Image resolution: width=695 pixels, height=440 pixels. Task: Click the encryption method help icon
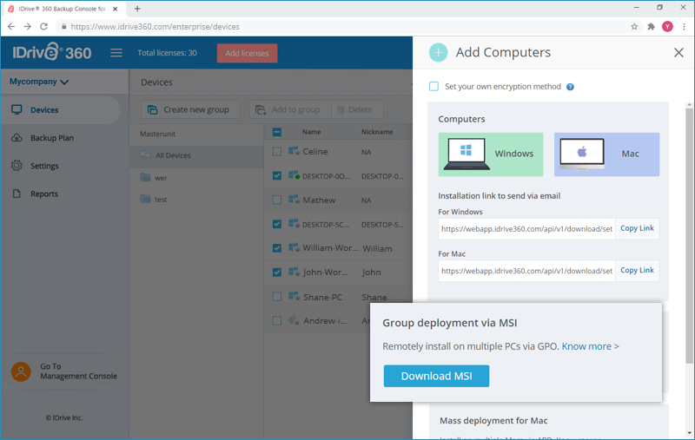coord(570,87)
